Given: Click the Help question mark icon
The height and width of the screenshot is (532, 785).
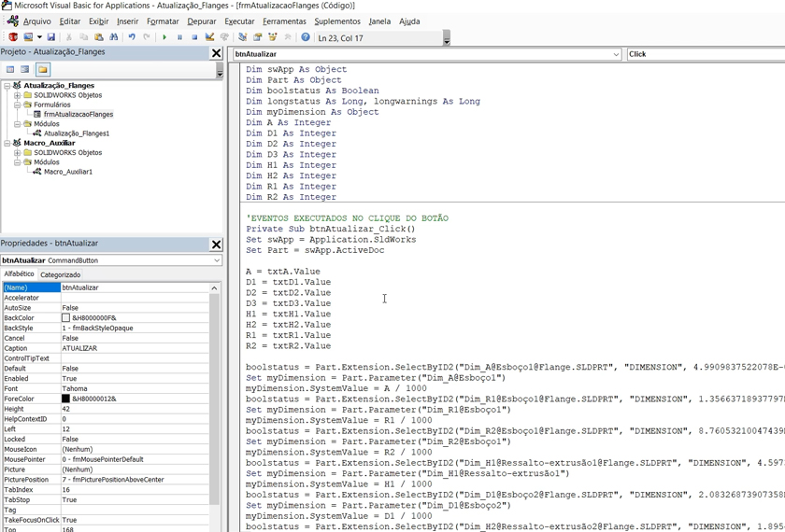Looking at the screenshot, I should pos(306,37).
